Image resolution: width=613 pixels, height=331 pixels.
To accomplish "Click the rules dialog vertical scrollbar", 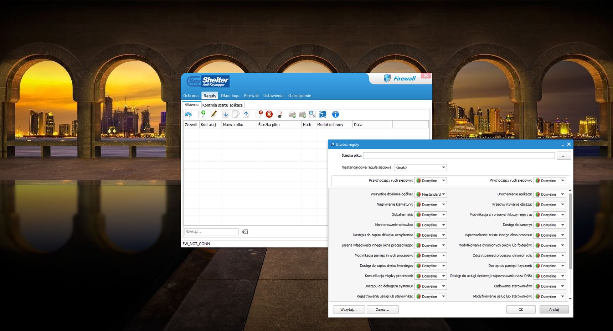I will click(x=570, y=232).
